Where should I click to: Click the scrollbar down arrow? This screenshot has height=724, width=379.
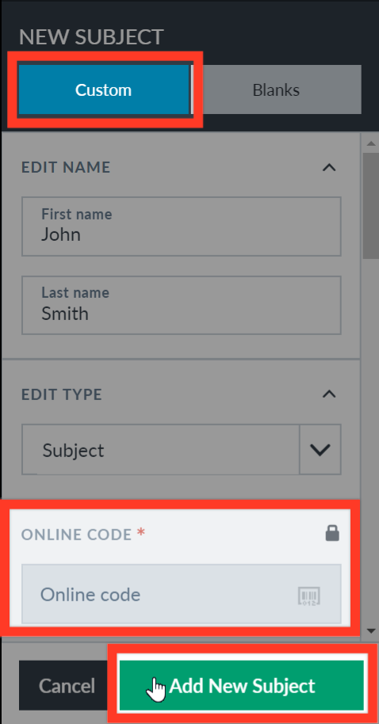tap(371, 631)
